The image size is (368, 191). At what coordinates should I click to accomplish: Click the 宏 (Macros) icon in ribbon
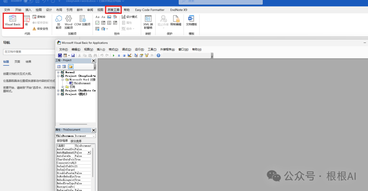tap(27, 20)
